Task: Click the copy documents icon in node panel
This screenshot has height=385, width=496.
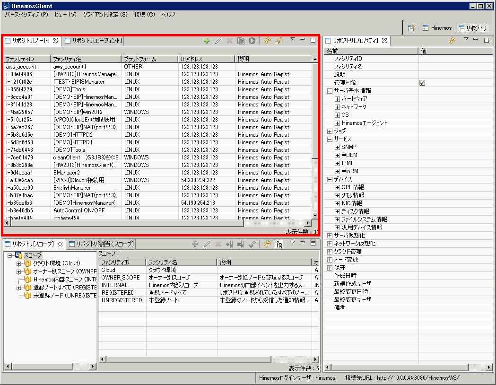Action: tap(241, 41)
